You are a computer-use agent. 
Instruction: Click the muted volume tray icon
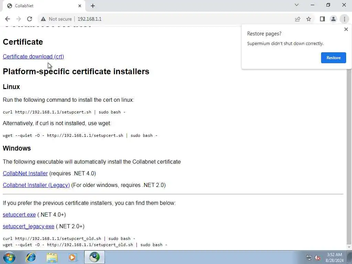click(317, 258)
